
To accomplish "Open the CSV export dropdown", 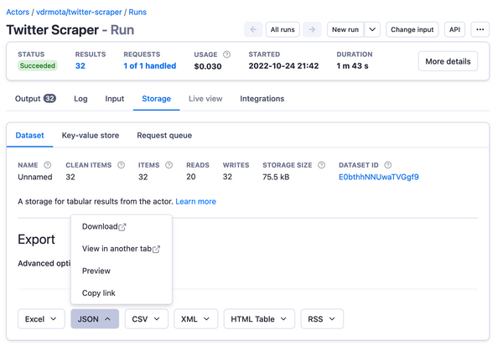I will (x=146, y=319).
